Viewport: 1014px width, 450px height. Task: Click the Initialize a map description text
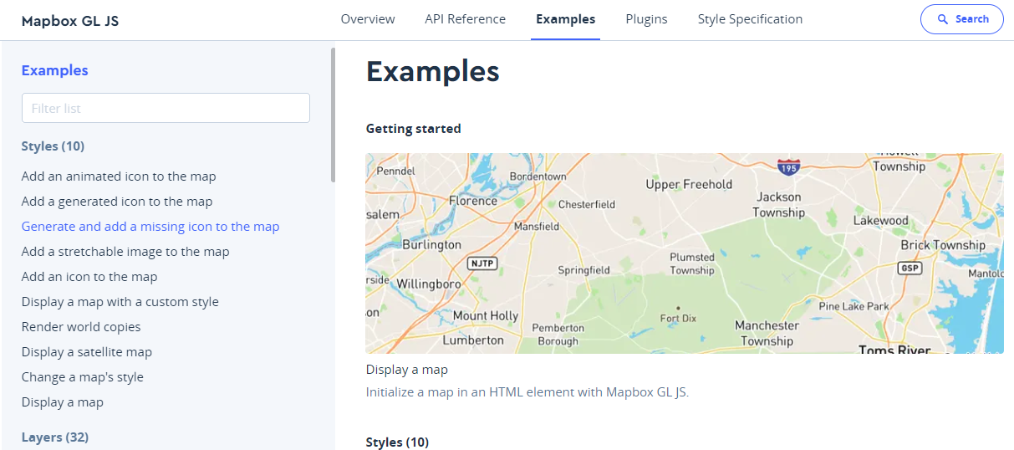tap(527, 391)
